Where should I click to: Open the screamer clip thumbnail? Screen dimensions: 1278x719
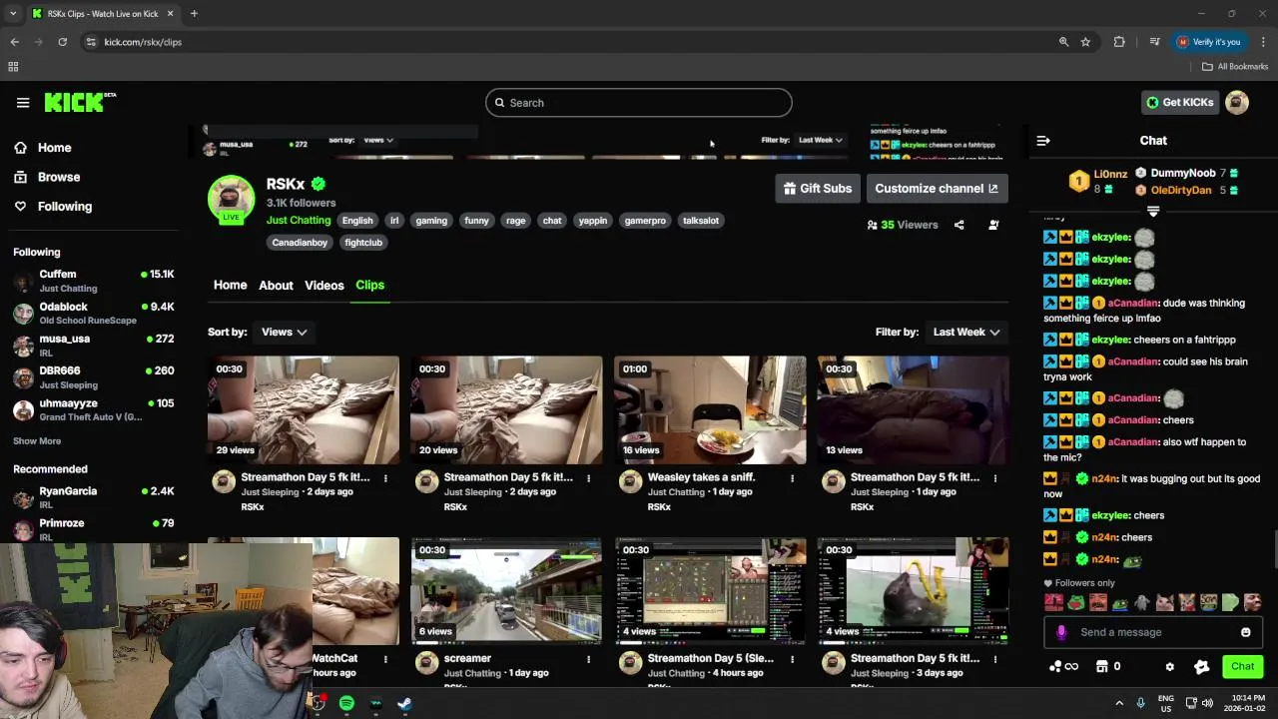click(506, 591)
